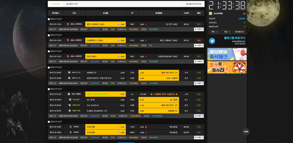Check attach box above 02-25 Golden State bet

click(x=49, y=19)
